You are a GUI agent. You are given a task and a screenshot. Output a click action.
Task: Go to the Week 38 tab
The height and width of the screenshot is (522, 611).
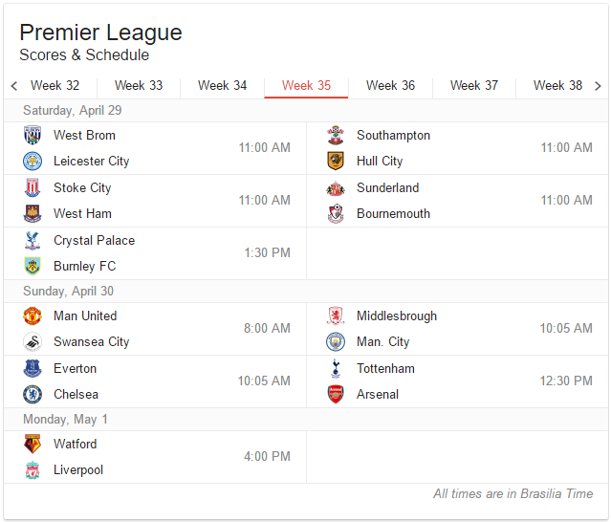tap(557, 86)
